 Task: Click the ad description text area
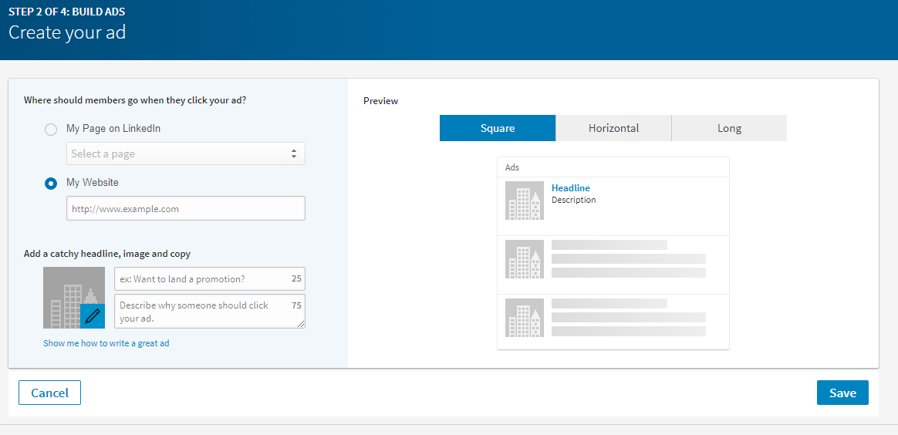click(x=201, y=311)
